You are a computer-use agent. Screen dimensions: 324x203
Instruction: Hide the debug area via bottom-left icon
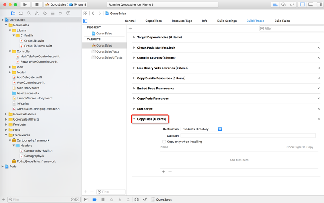86,199
